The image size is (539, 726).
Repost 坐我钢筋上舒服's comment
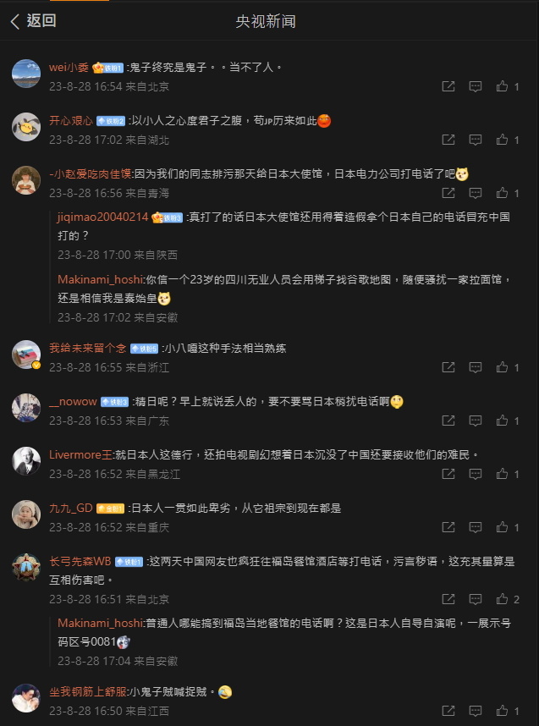tap(448, 711)
